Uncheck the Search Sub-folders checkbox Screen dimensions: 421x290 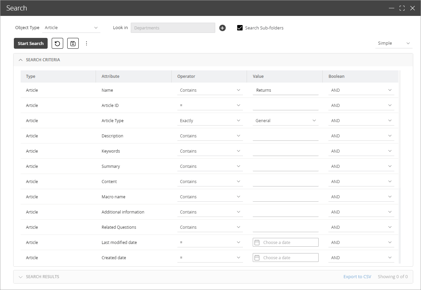click(x=240, y=28)
